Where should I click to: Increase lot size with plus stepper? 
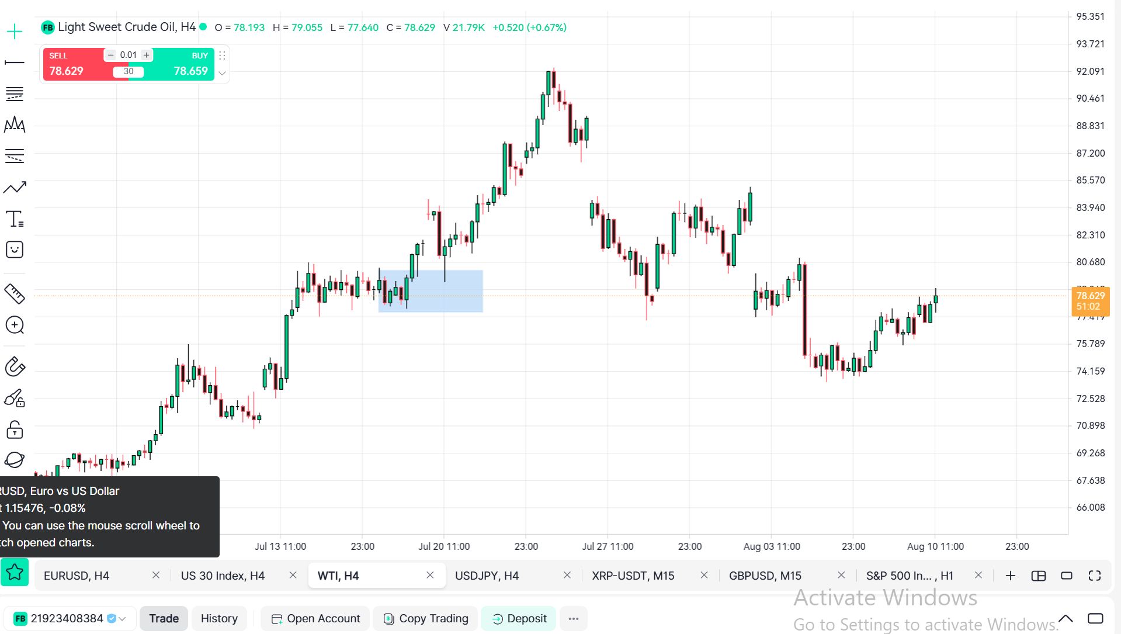click(146, 55)
